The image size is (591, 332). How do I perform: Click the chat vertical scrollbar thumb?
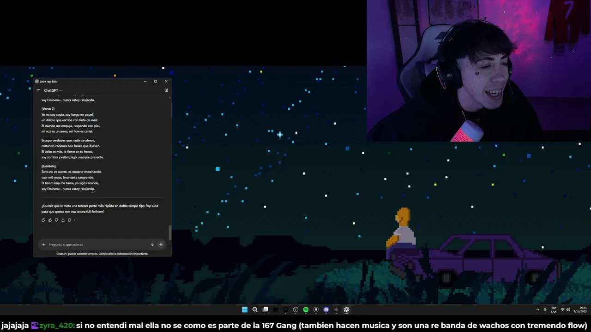point(169,233)
